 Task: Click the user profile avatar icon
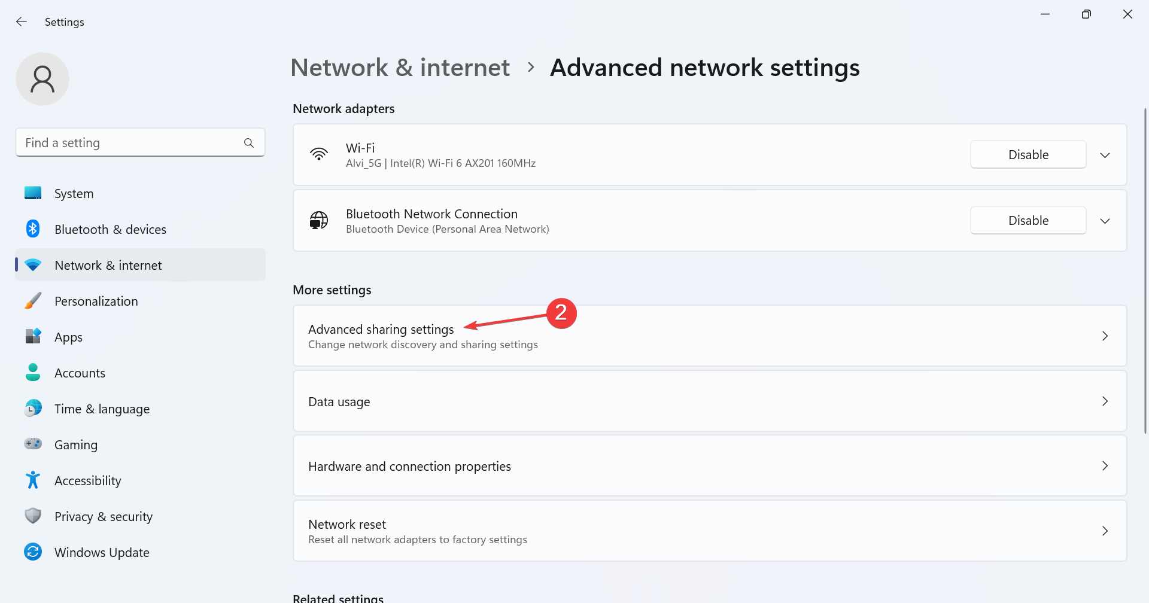[x=42, y=79]
